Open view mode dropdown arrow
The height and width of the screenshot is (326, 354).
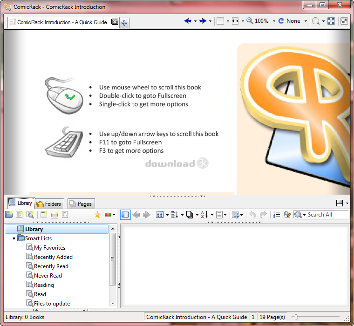tap(167, 215)
